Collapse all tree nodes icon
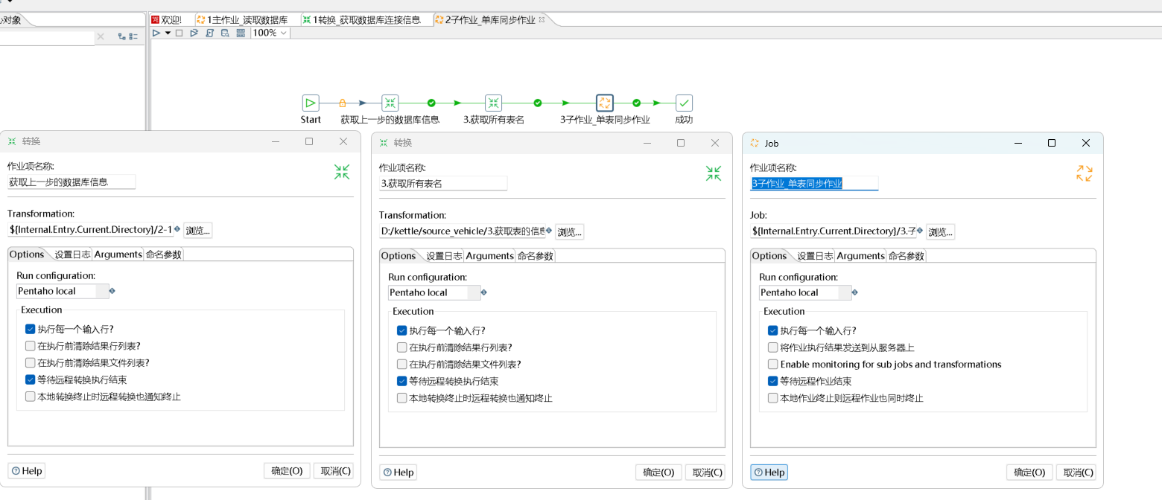 [134, 36]
